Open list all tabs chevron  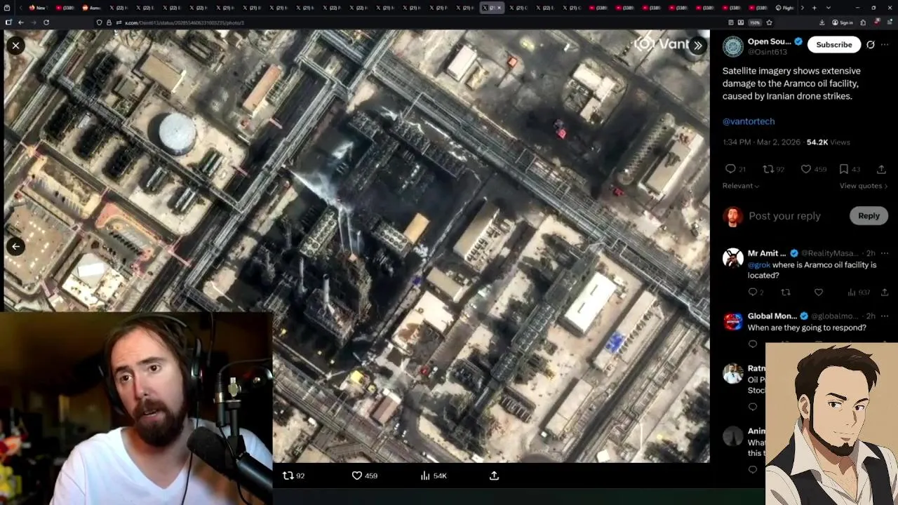tap(829, 8)
